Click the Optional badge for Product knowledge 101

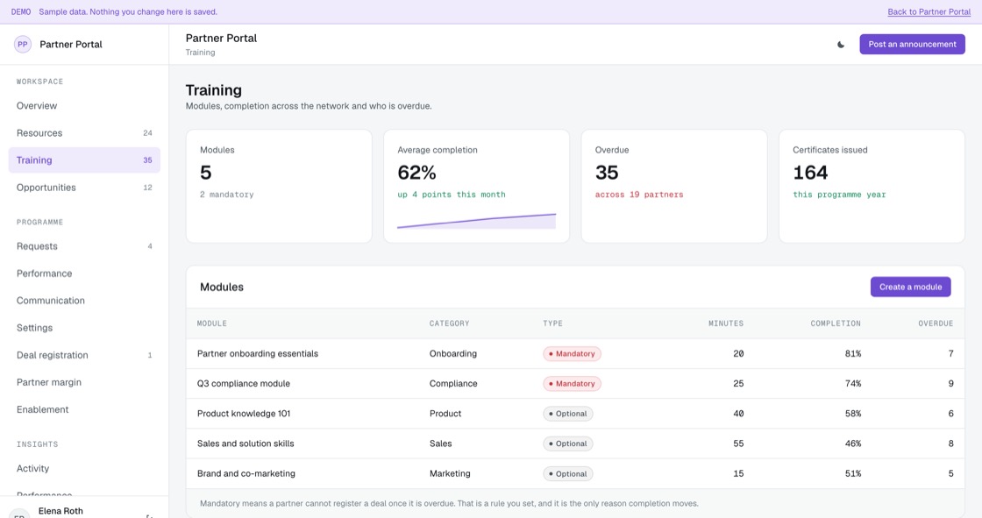click(568, 414)
